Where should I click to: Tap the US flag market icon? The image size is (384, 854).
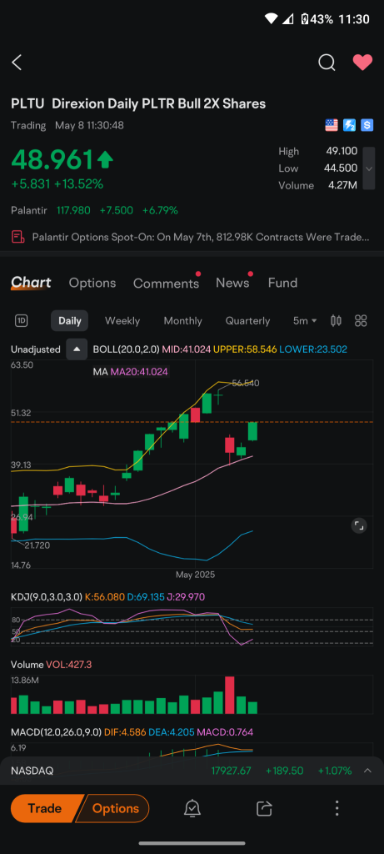[x=332, y=125]
